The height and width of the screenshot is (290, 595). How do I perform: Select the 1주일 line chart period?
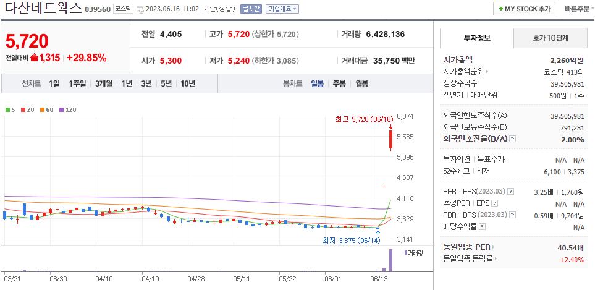[x=77, y=84]
